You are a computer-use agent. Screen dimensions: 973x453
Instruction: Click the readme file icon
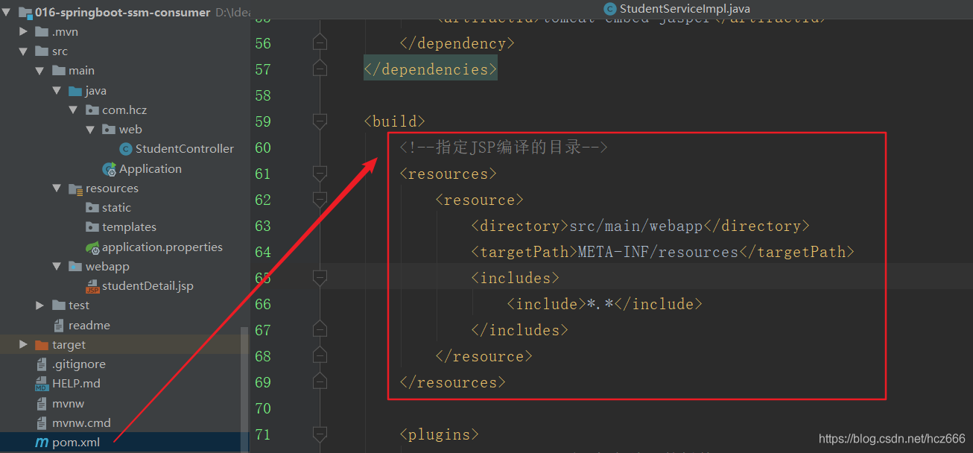[x=59, y=326]
